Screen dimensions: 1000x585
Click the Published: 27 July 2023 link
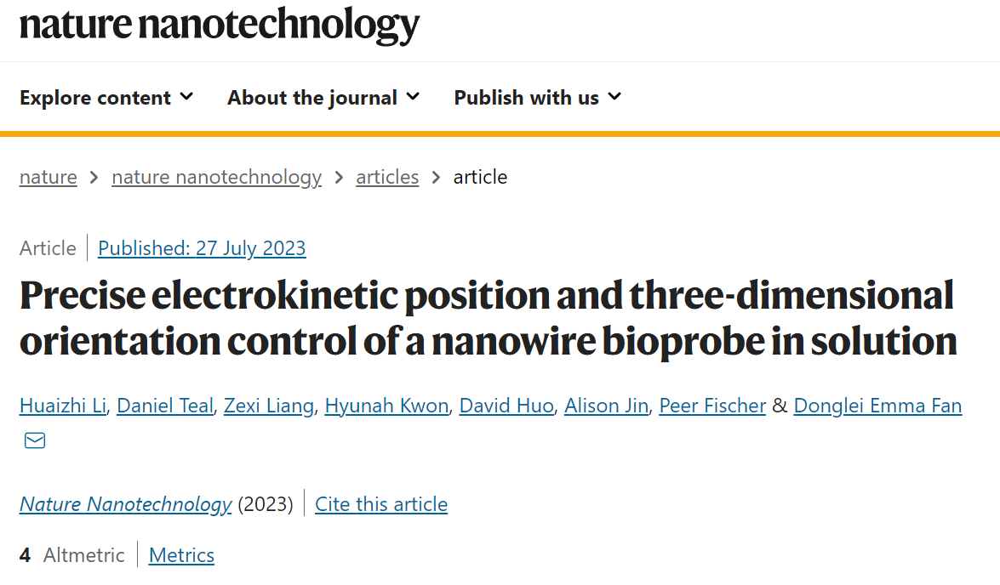click(x=202, y=248)
